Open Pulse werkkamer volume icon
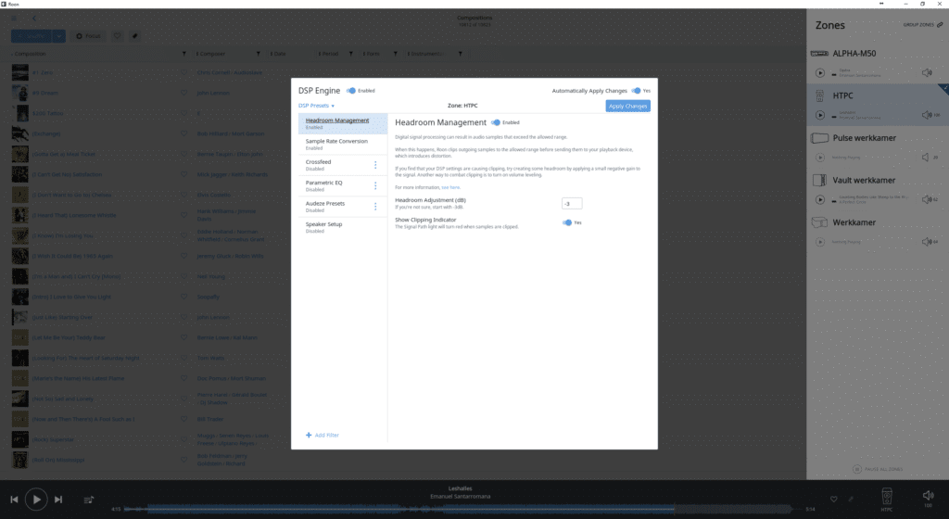This screenshot has width=949, height=519. point(926,158)
